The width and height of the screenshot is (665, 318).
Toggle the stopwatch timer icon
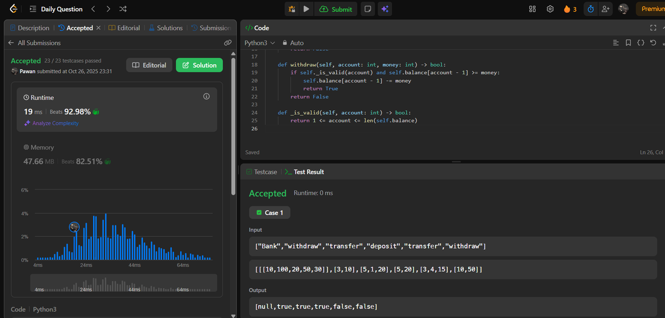pyautogui.click(x=591, y=9)
